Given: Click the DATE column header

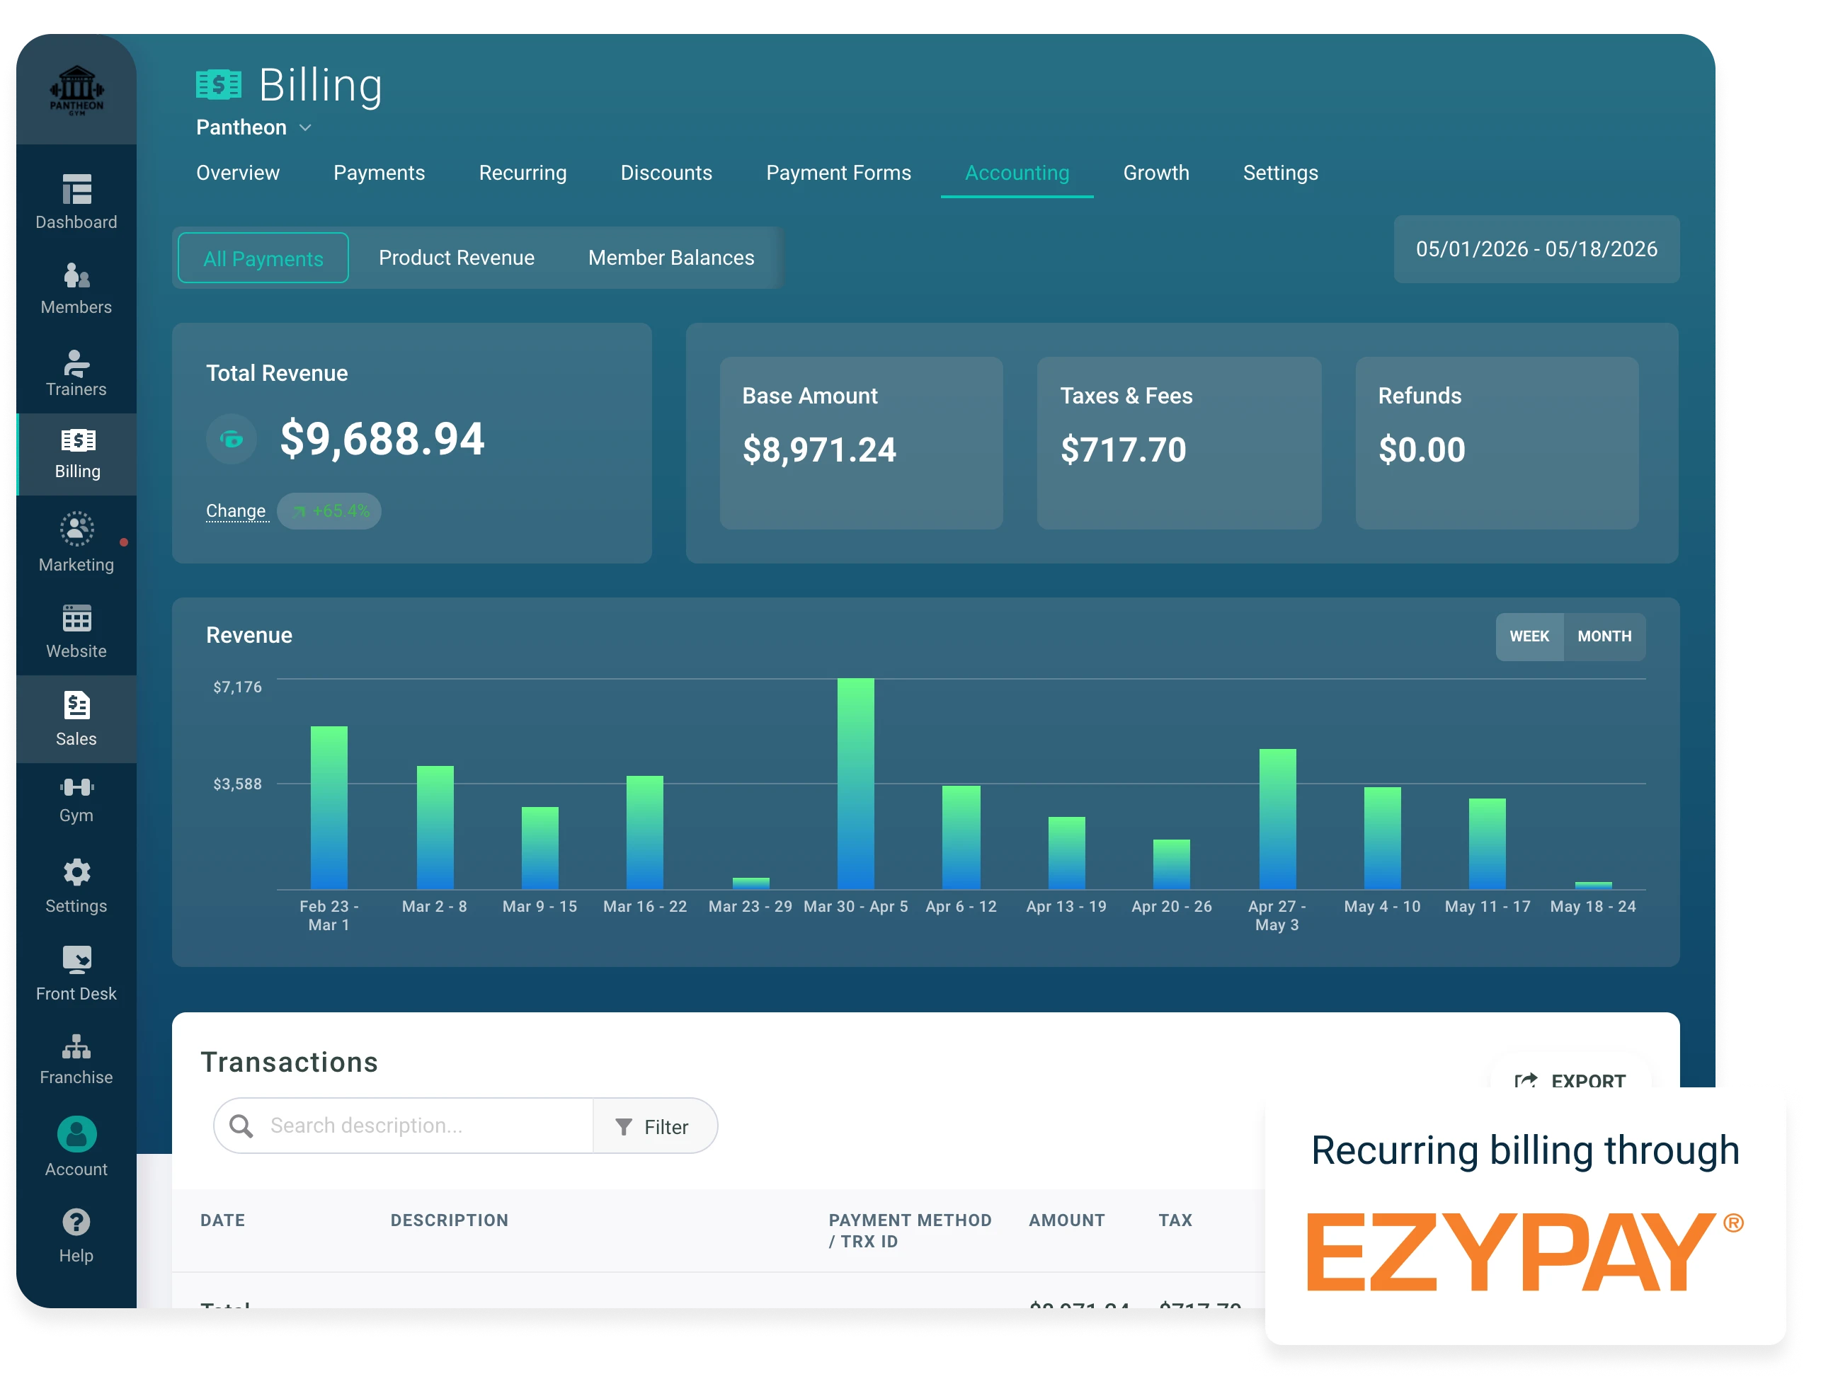Looking at the screenshot, I should [223, 1221].
